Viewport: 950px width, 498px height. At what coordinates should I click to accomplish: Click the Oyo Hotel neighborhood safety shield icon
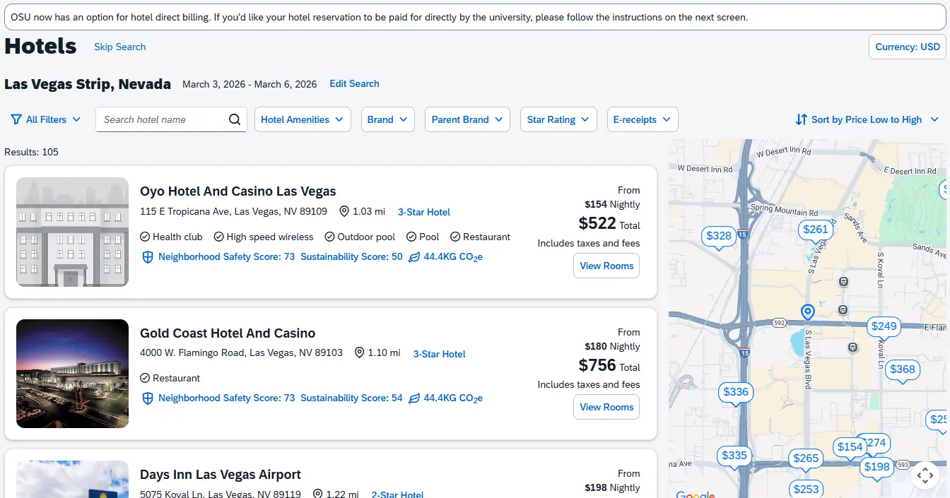(x=148, y=257)
